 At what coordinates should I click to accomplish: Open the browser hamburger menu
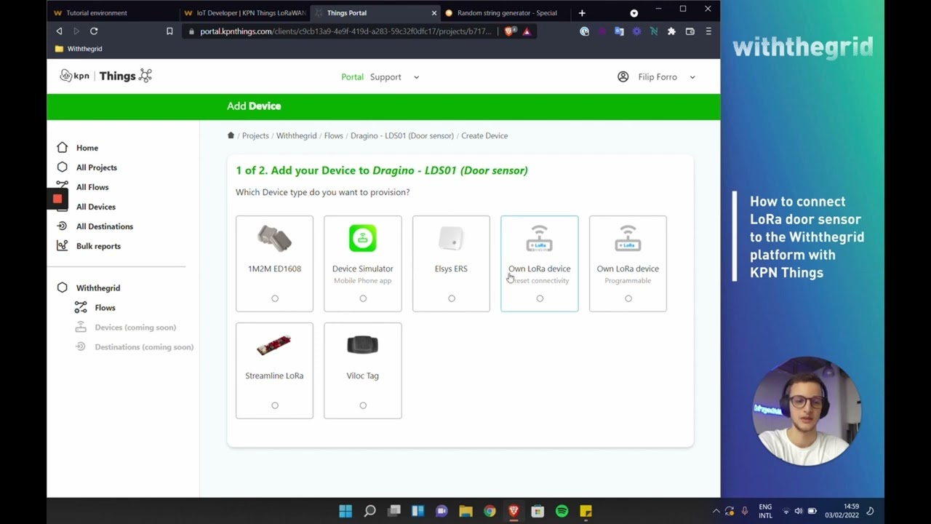pyautogui.click(x=708, y=31)
